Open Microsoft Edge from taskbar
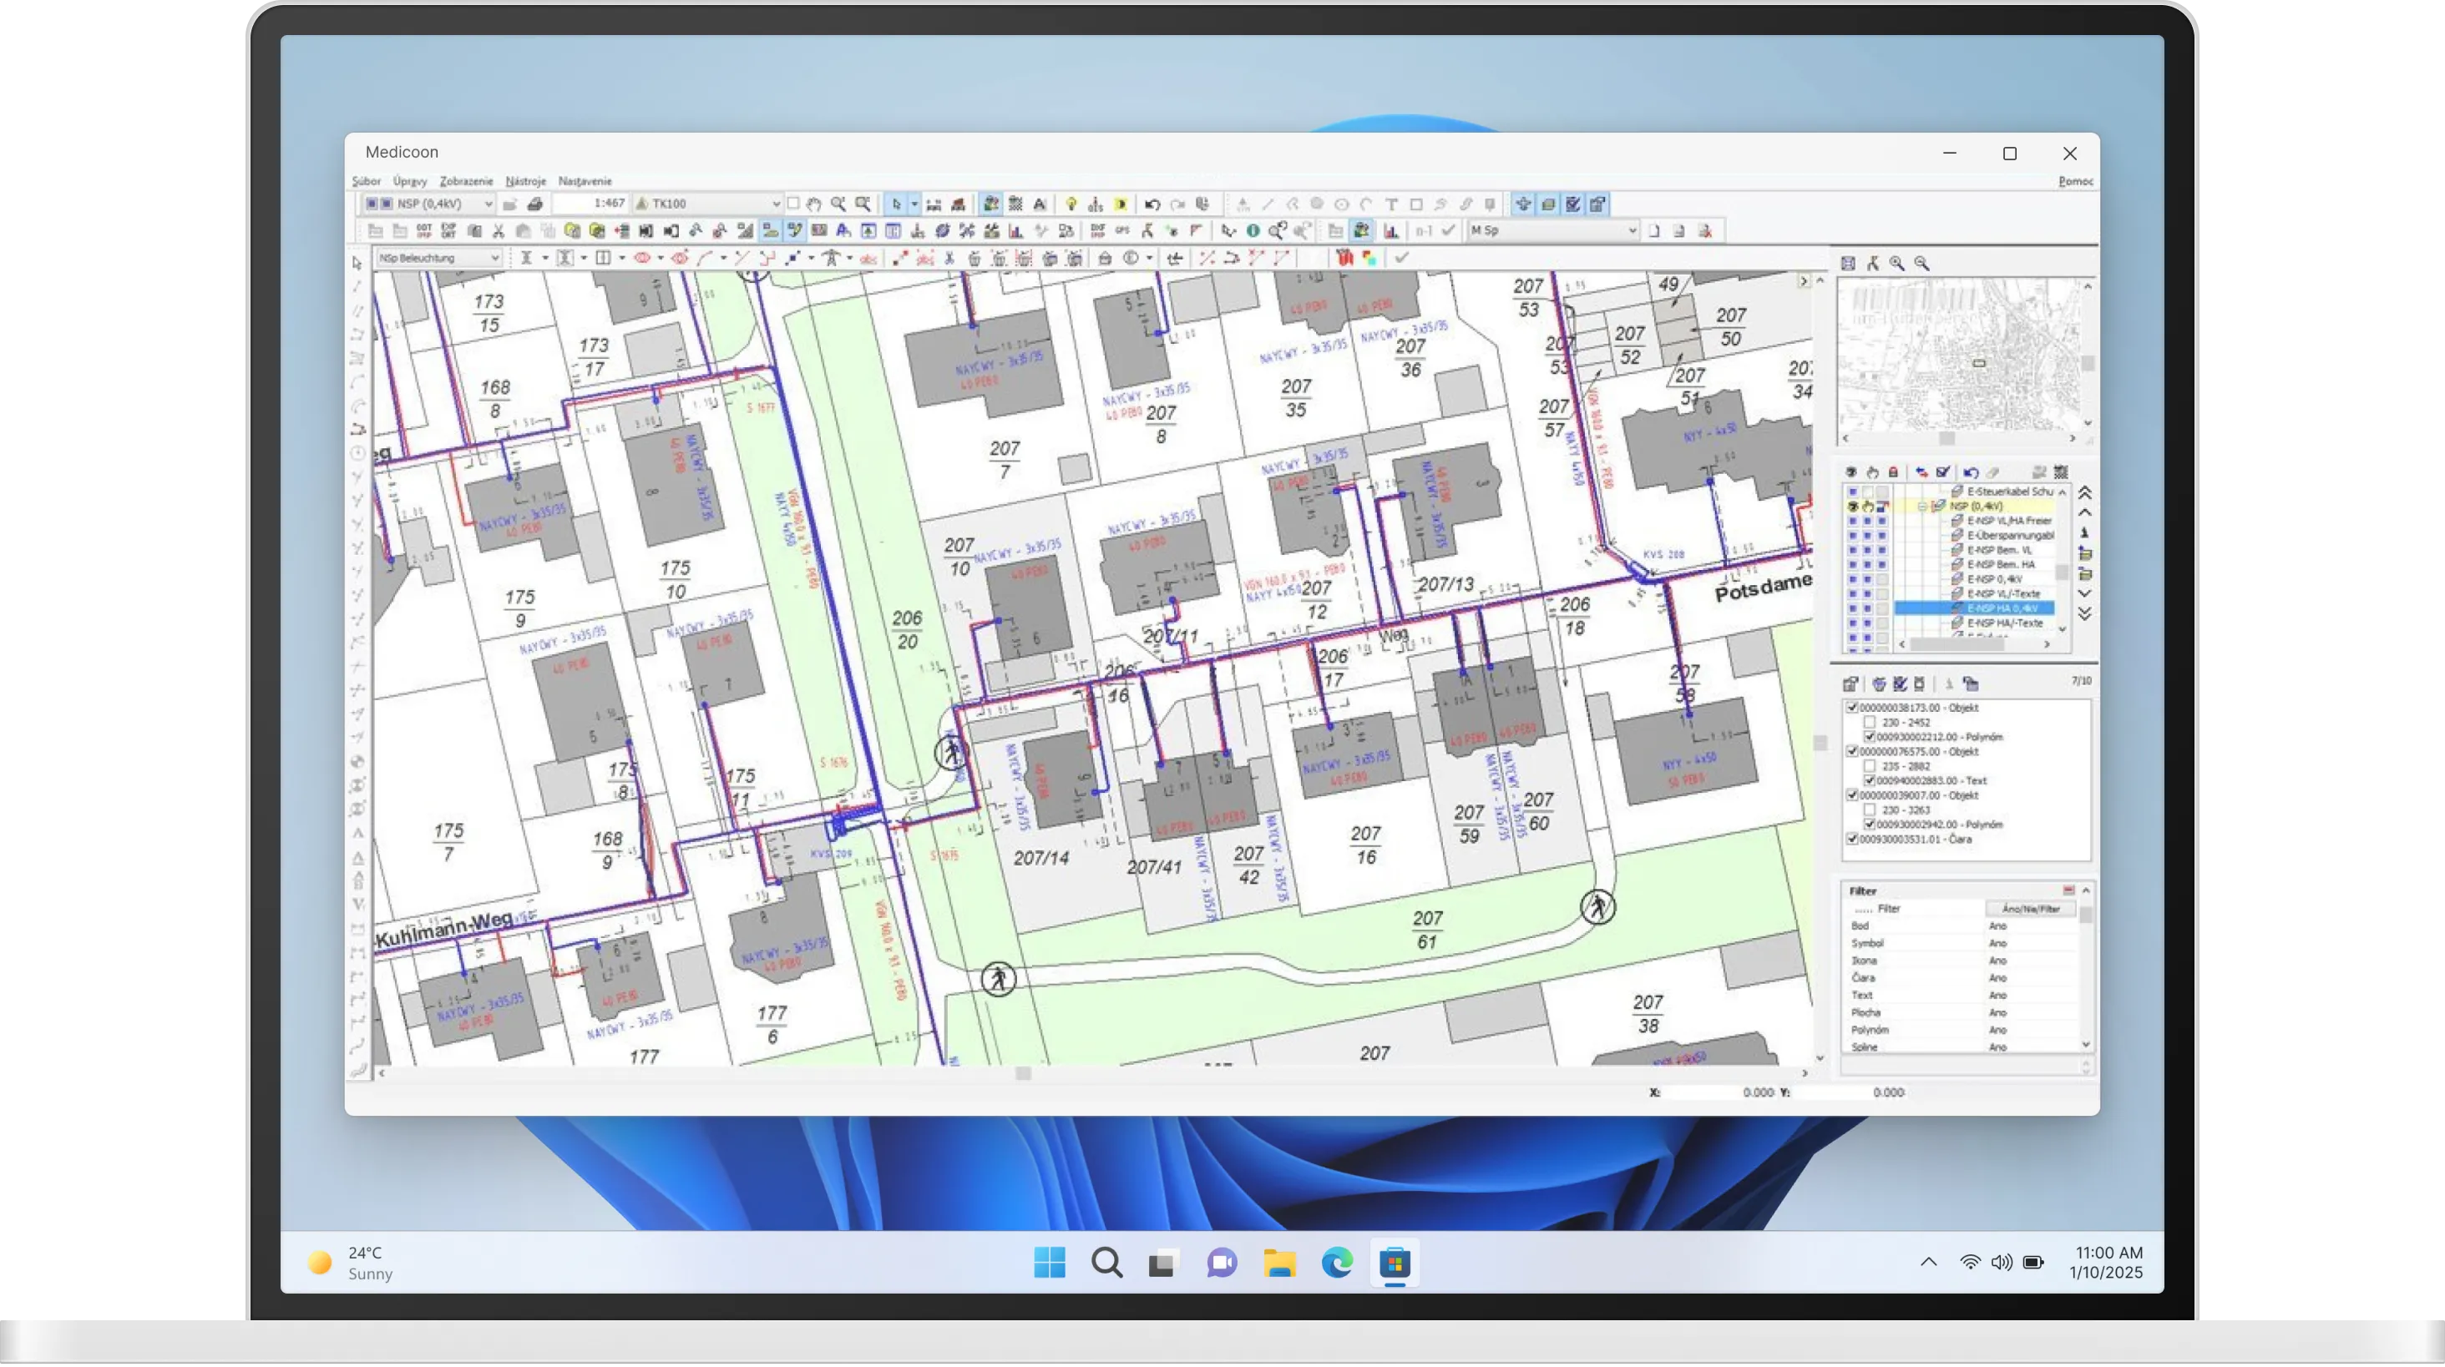Viewport: 2445px width, 1367px height. point(1336,1263)
